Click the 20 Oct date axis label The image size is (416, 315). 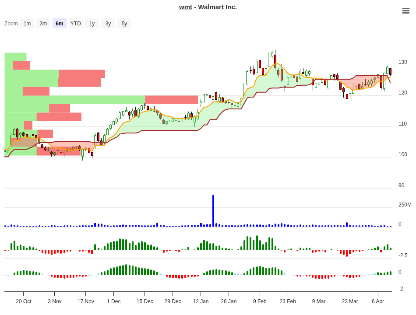pos(23,301)
